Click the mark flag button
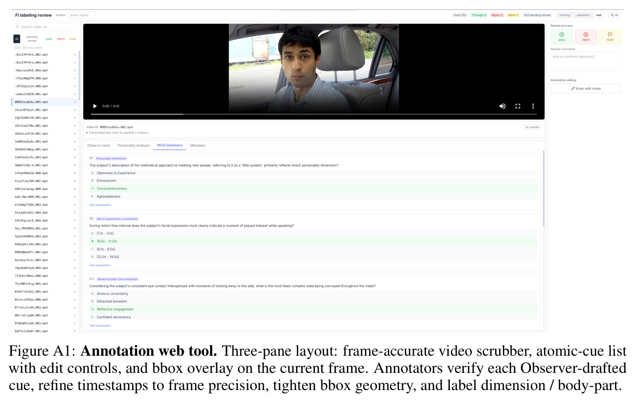635x402 pixels. pyautogui.click(x=610, y=36)
